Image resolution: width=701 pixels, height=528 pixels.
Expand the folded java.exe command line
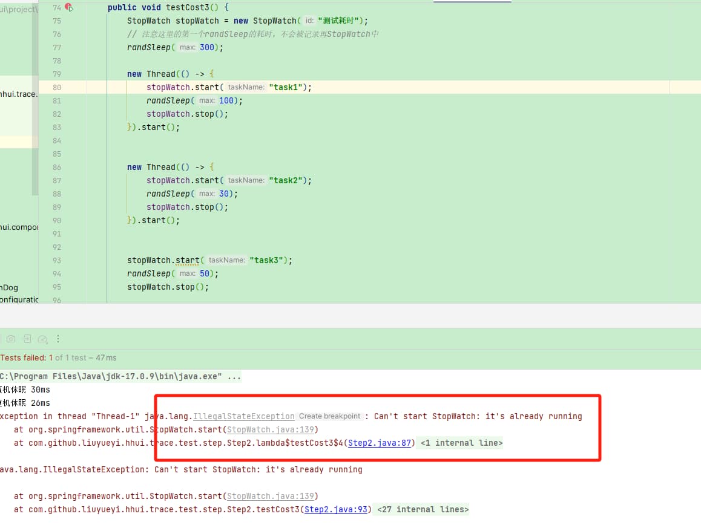click(234, 376)
